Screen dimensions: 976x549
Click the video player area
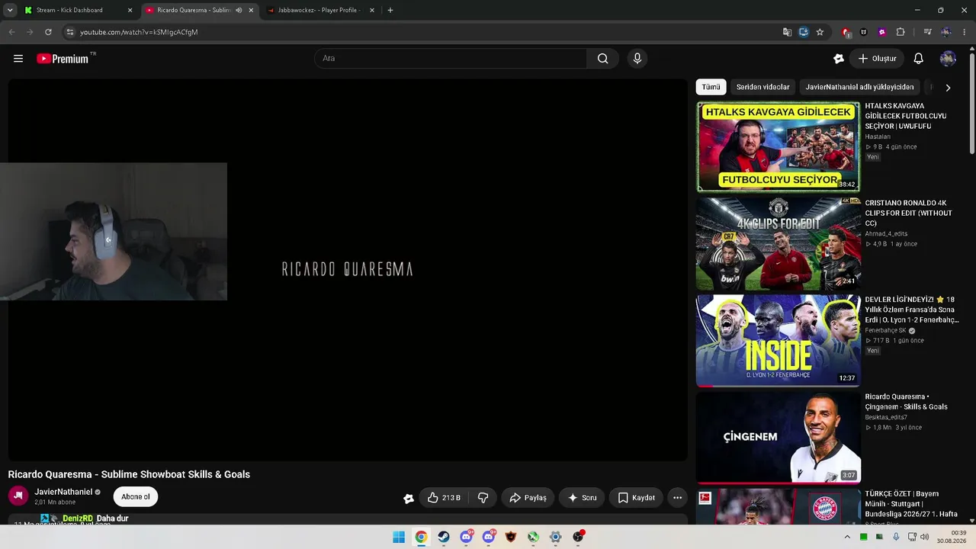(348, 270)
